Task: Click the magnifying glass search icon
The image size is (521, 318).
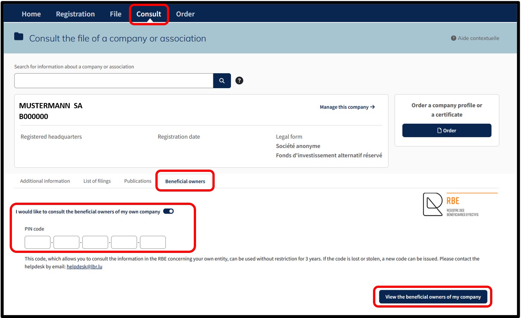Action: coord(222,81)
